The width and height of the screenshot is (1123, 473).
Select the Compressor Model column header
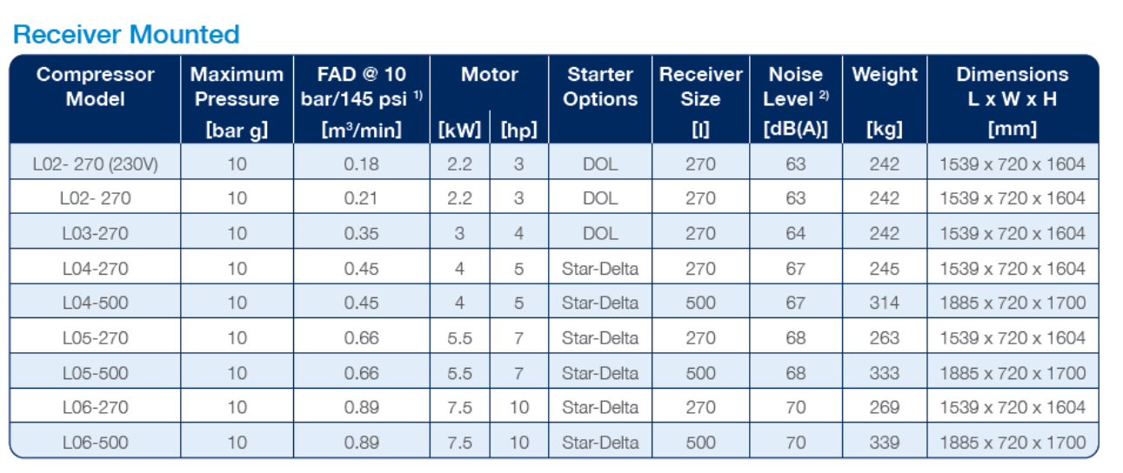pos(96,87)
